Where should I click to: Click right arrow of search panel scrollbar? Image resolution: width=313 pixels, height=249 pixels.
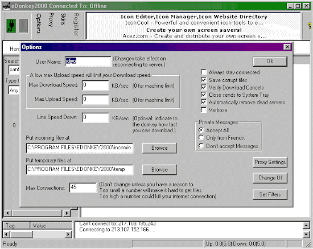67,213
